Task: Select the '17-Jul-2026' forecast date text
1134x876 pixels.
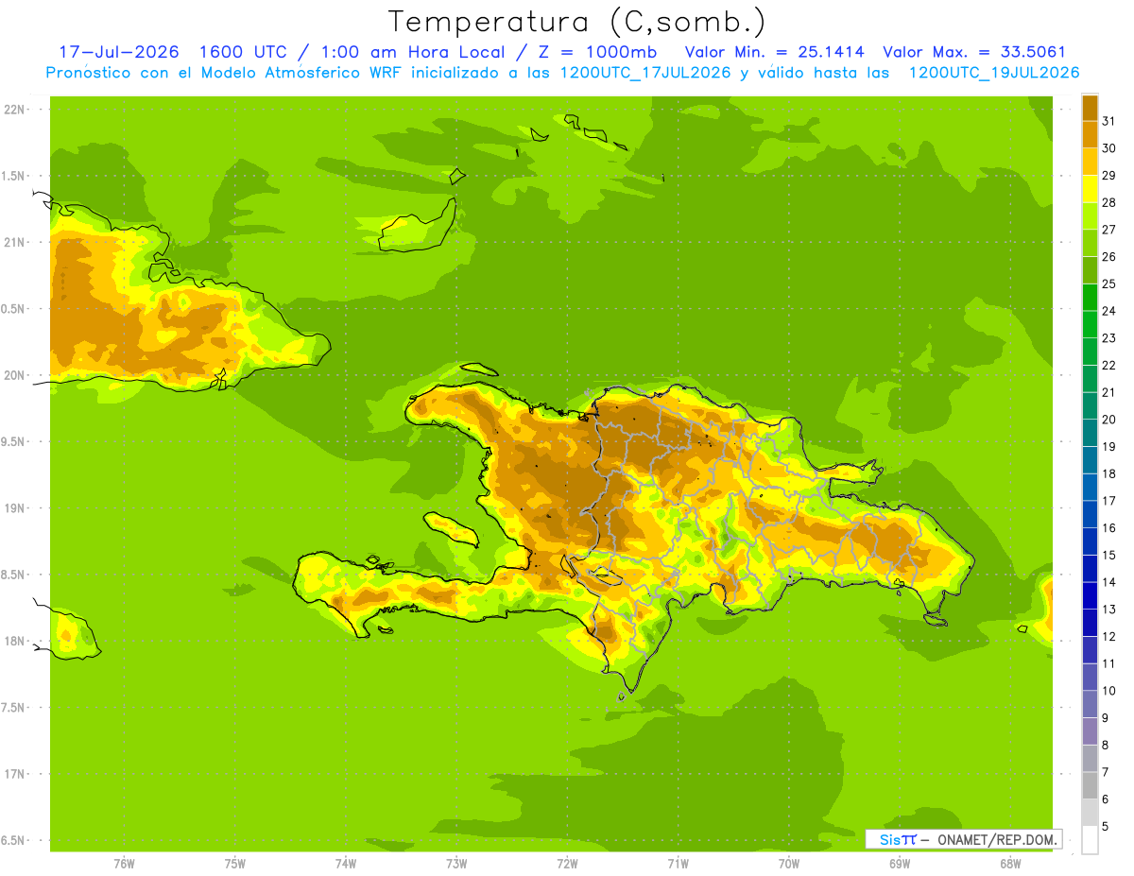Action: click(x=119, y=52)
